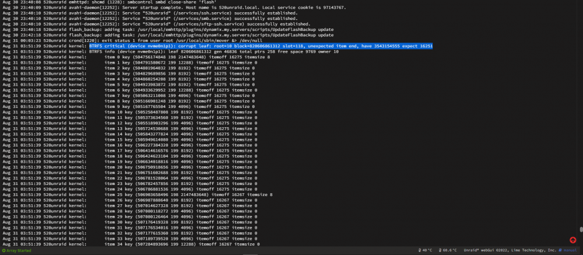Click the 40 °C temperature reading

coord(425,250)
